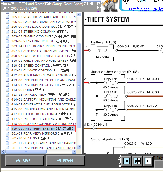
Task: Click connector label C0570L-117
Action: coord(136,92)
